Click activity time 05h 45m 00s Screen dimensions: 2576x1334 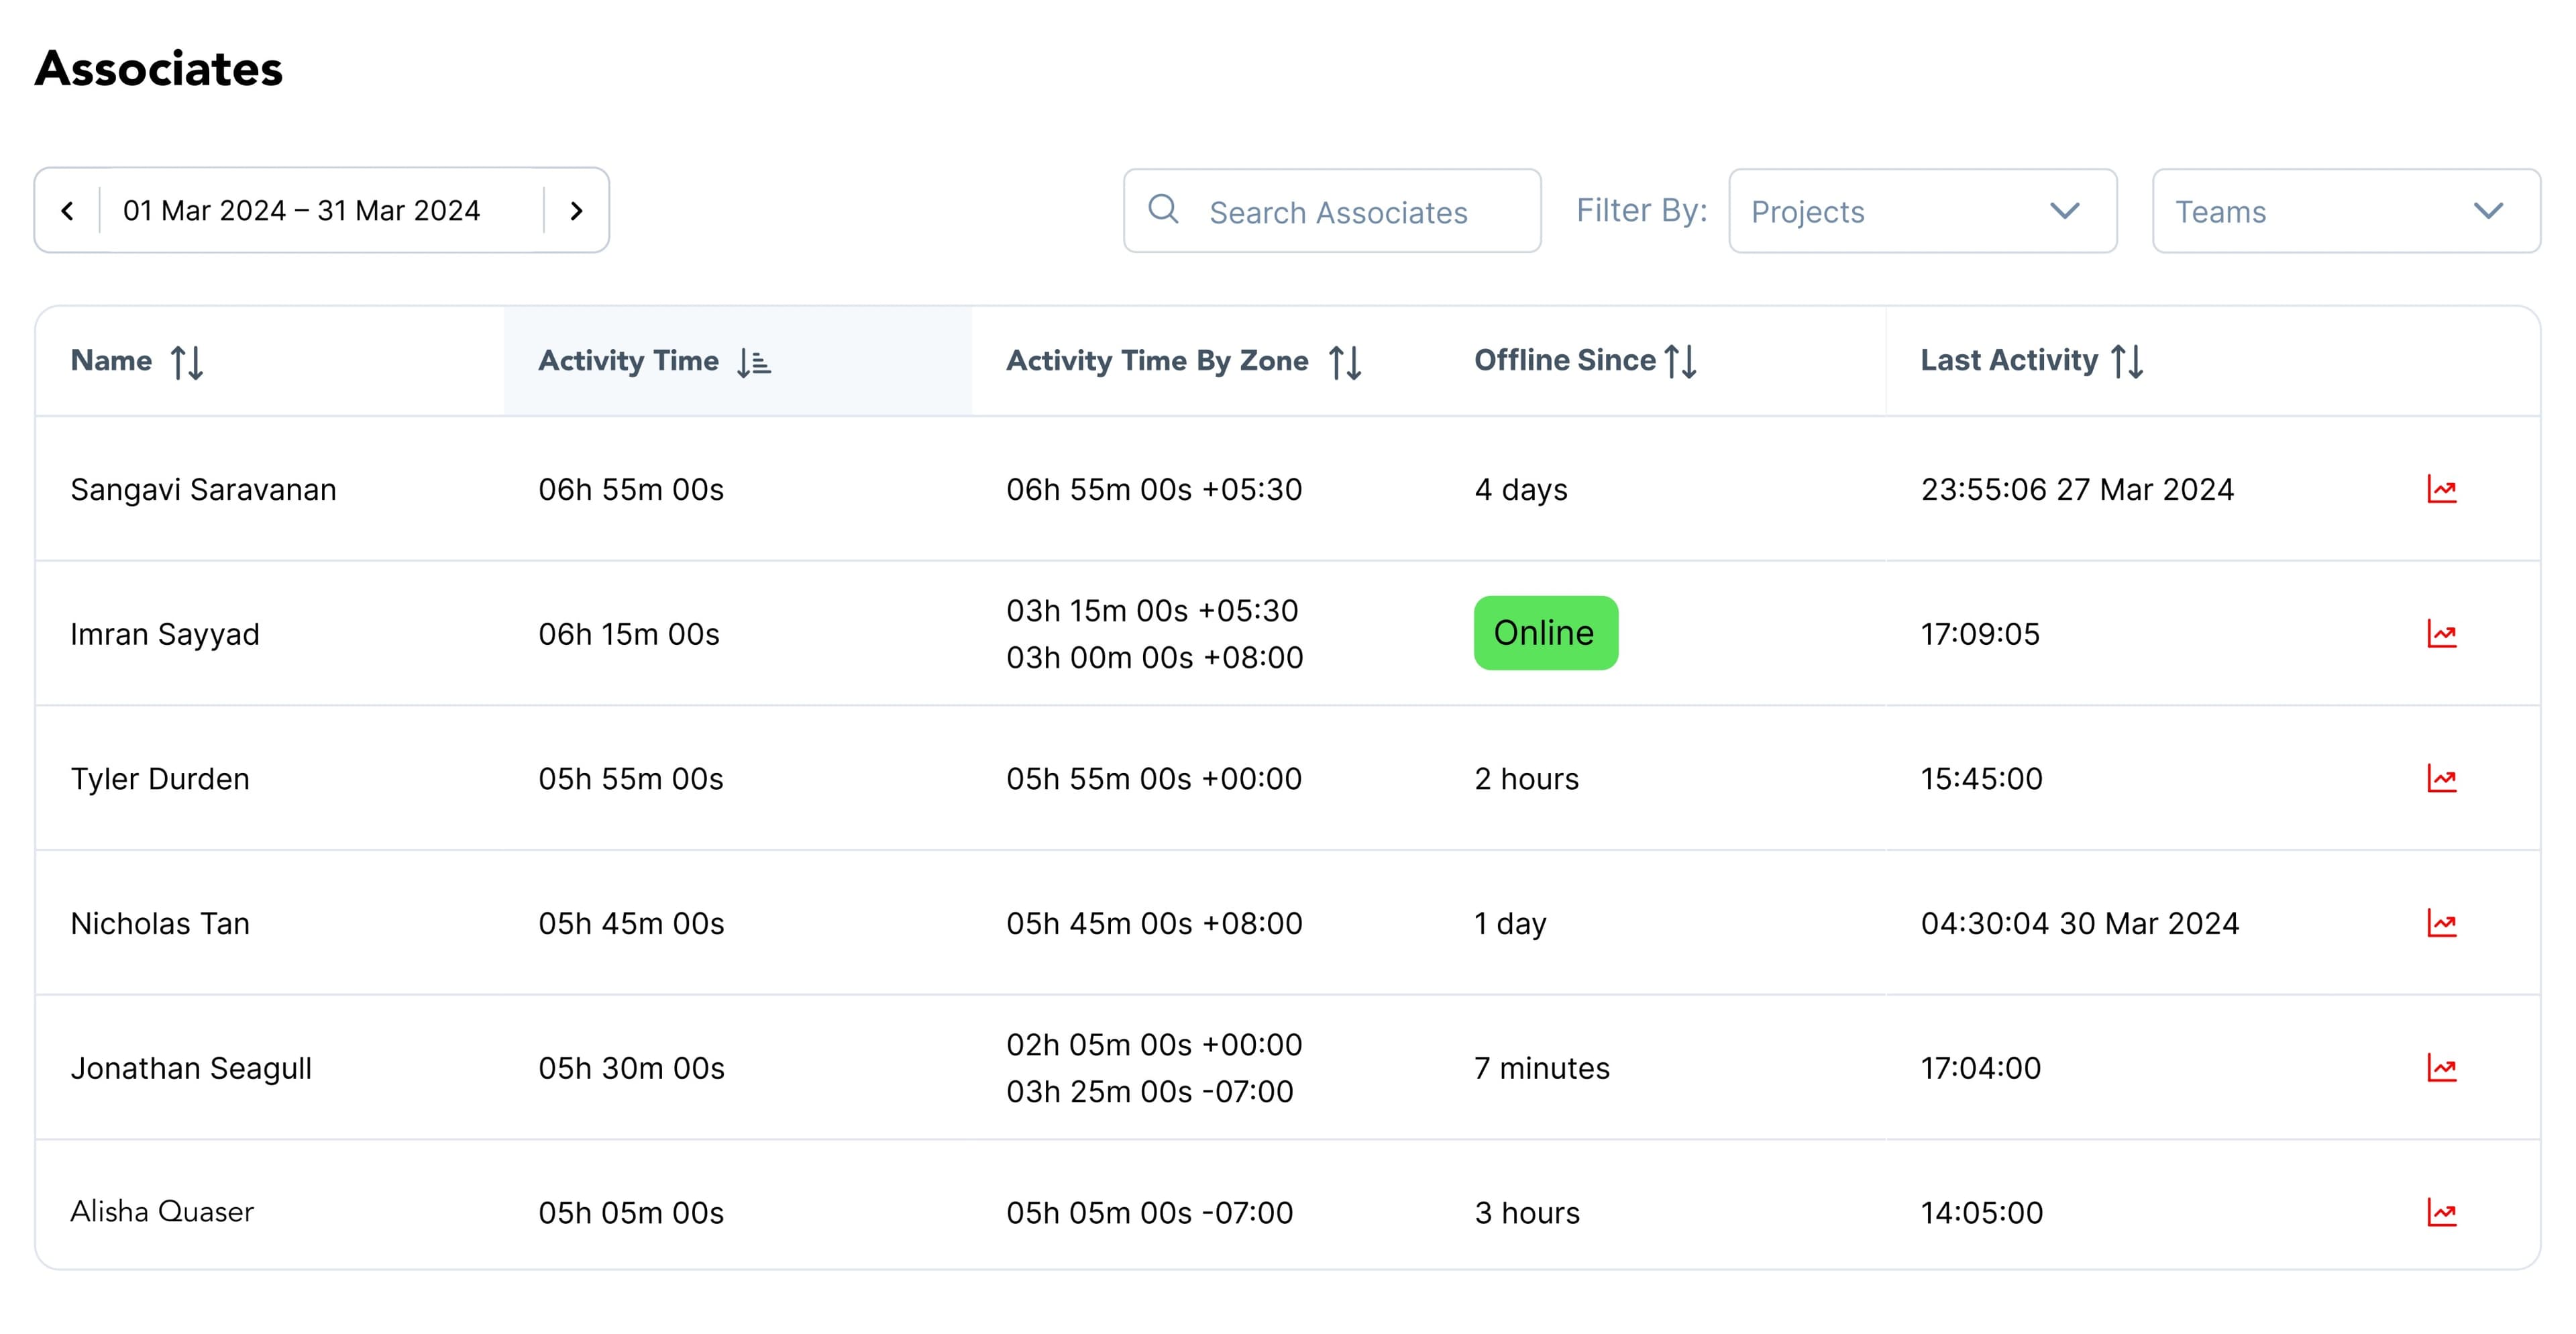click(x=631, y=923)
